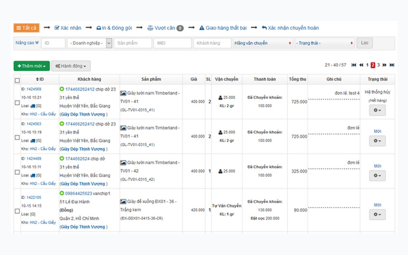Open gear menu for order 1422105

pos(377,214)
